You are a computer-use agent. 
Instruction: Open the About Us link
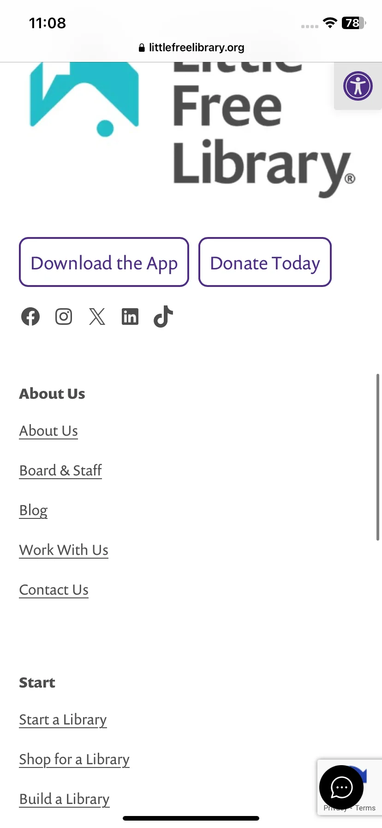[x=48, y=431]
